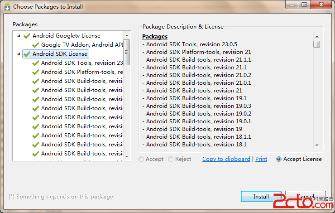
Task: Click checkmark icon next to Android SDK Tools
Action: (36, 63)
